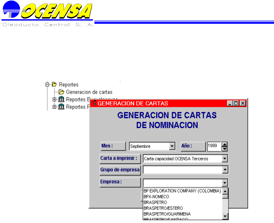Increase the year with up arrow
Image resolution: width=274 pixels, height=223 pixels.
224,144
